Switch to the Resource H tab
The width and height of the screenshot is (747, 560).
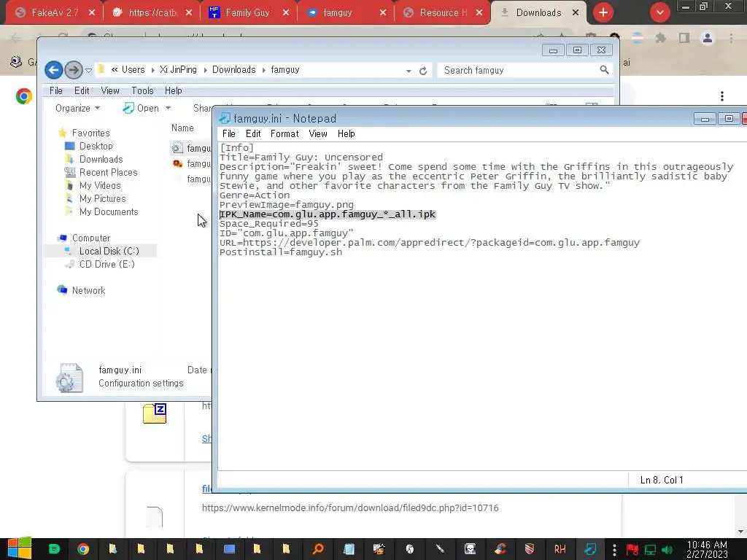tap(441, 12)
